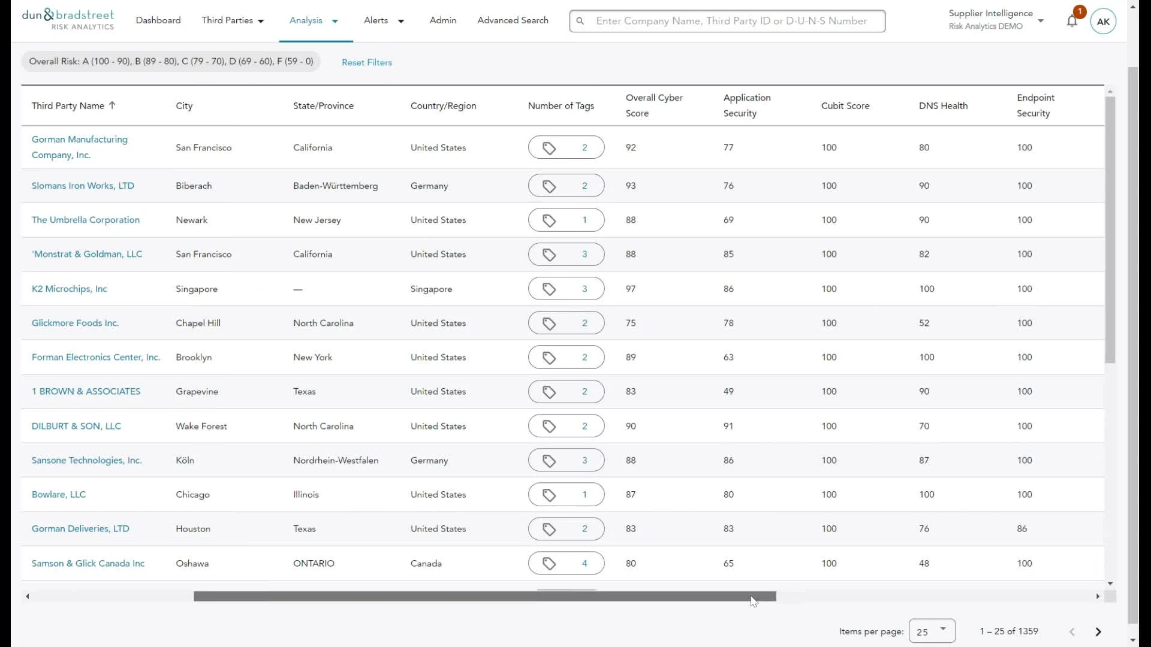Open tags for Bowlare, LLC

point(566,494)
